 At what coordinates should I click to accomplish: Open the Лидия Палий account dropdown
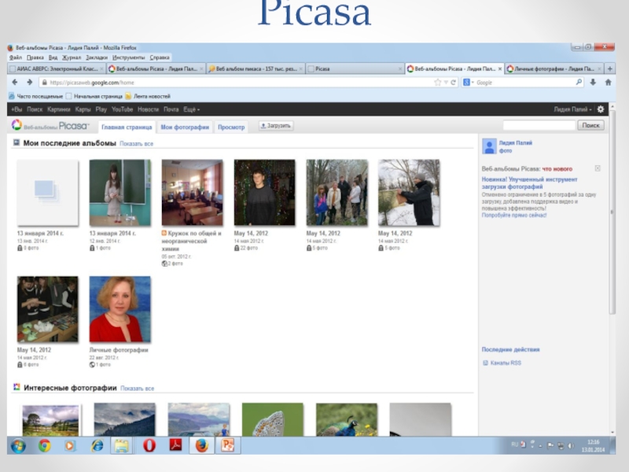point(572,109)
